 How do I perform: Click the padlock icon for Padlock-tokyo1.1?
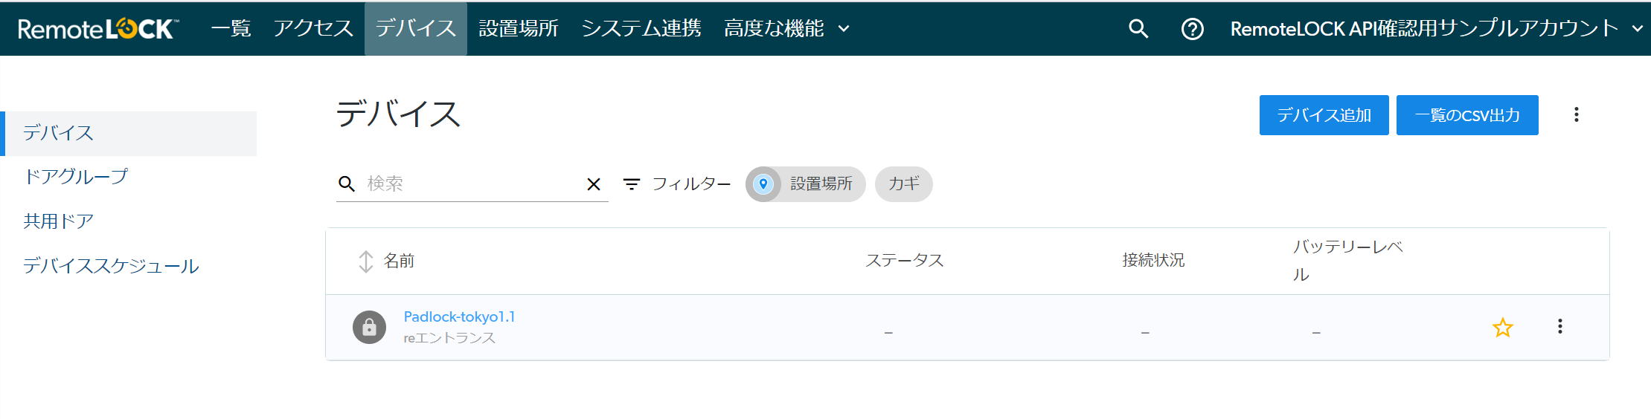369,327
